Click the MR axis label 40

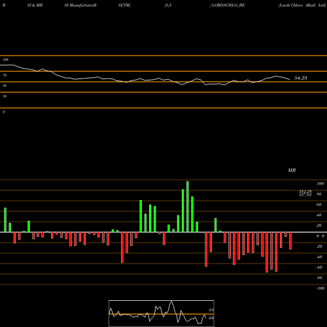coord(318,215)
